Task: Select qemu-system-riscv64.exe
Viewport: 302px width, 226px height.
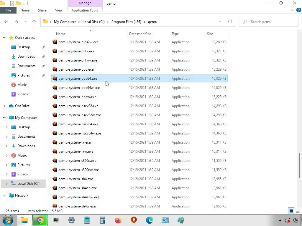Action: click(139, 124)
